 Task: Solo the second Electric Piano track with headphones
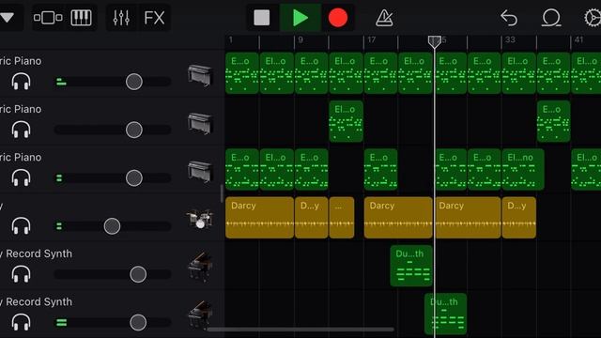[x=21, y=130]
